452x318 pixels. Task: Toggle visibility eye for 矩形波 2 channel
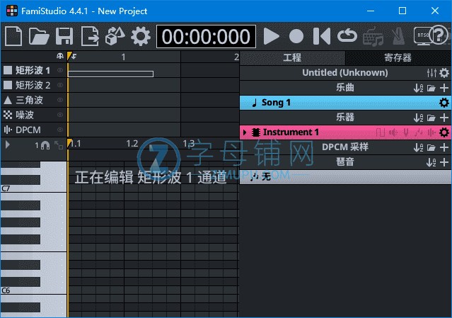click(60, 85)
